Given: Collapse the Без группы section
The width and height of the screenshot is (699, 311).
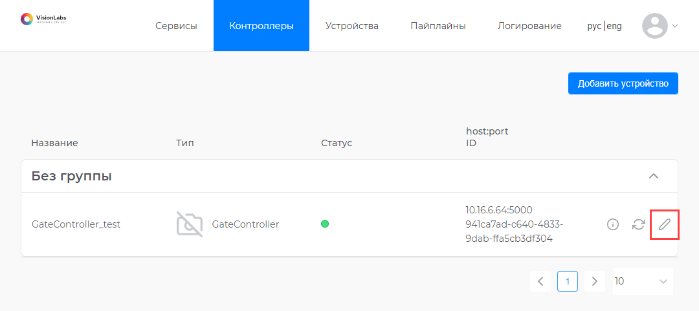Looking at the screenshot, I should click(x=654, y=176).
